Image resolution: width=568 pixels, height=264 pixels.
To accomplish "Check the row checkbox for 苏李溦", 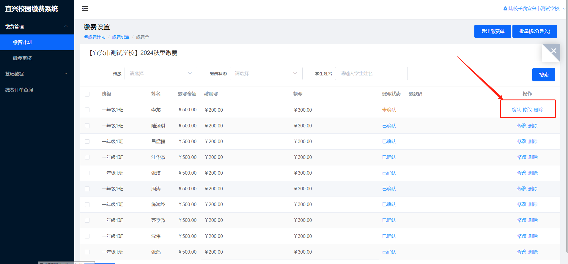I will (x=87, y=220).
